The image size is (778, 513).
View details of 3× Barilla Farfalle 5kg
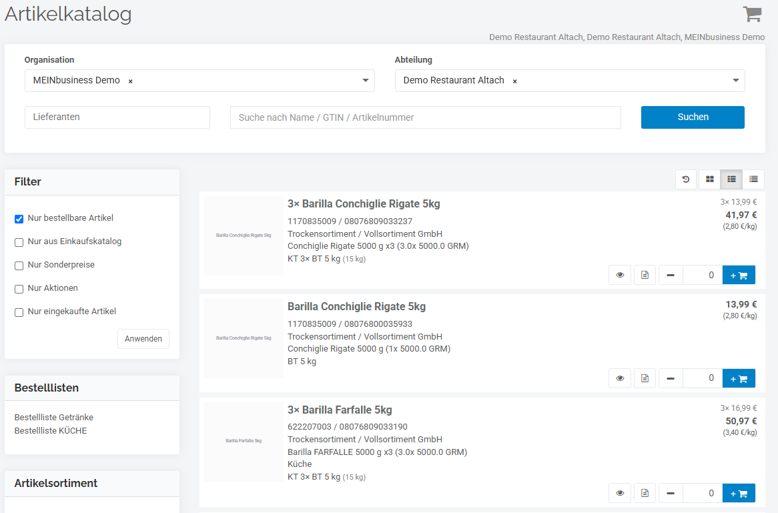click(620, 493)
